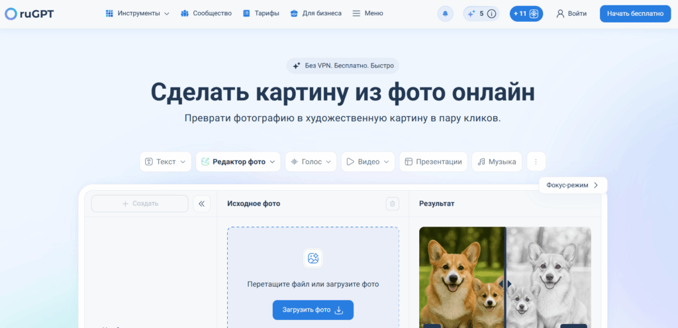Click the info icon next to credits count
This screenshot has width=678, height=328.
click(x=491, y=14)
